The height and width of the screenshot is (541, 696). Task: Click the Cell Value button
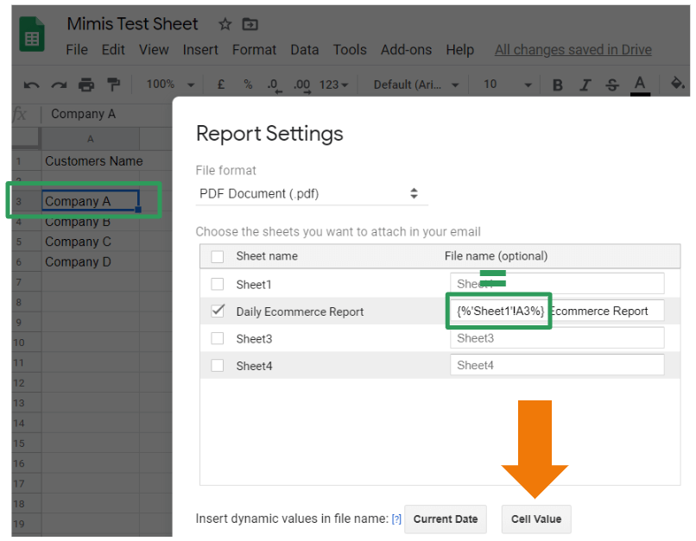(x=535, y=519)
